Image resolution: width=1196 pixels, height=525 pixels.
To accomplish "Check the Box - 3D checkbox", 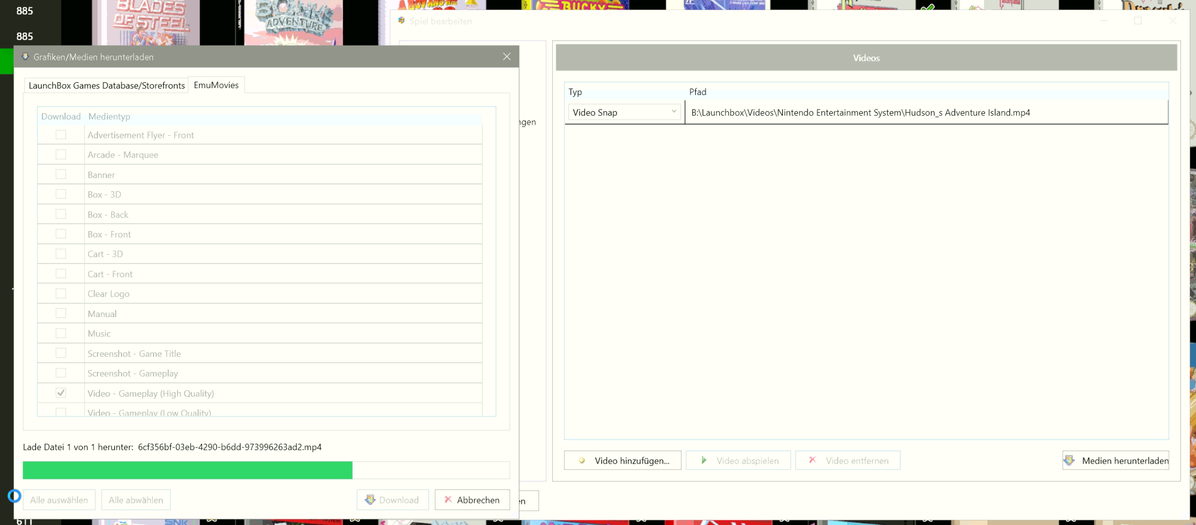I will pyautogui.click(x=61, y=194).
